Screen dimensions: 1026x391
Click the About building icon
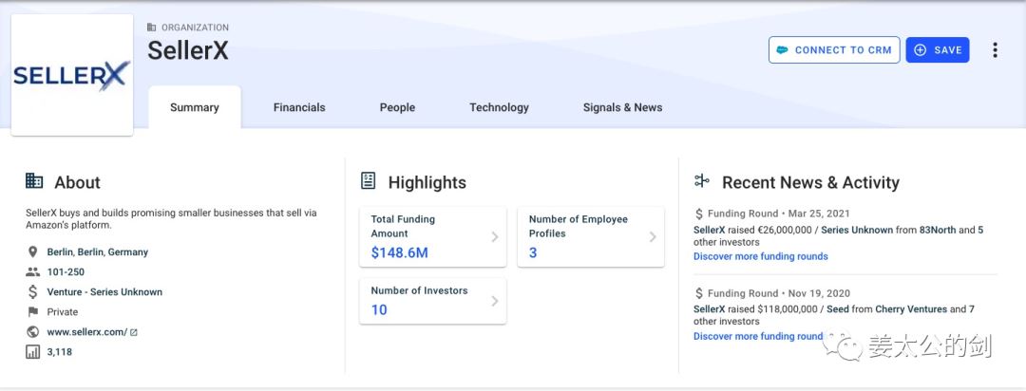point(34,181)
